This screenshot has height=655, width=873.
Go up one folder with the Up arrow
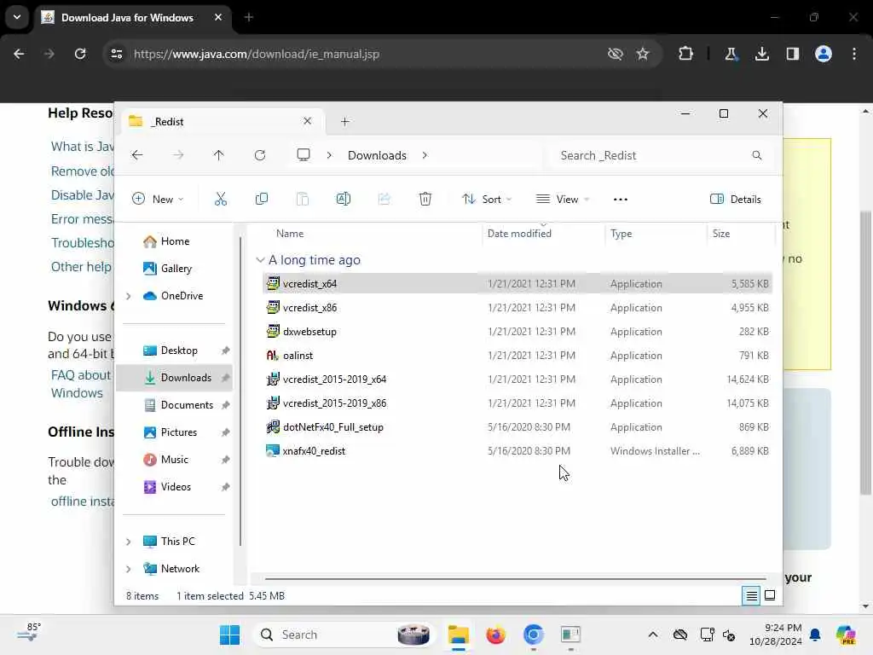click(219, 155)
